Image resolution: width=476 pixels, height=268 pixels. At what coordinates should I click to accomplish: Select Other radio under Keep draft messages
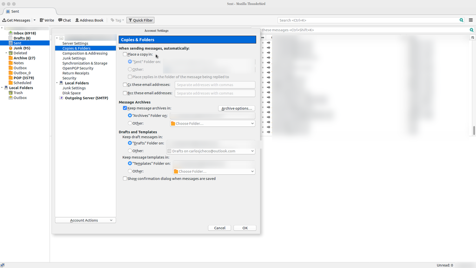click(130, 151)
